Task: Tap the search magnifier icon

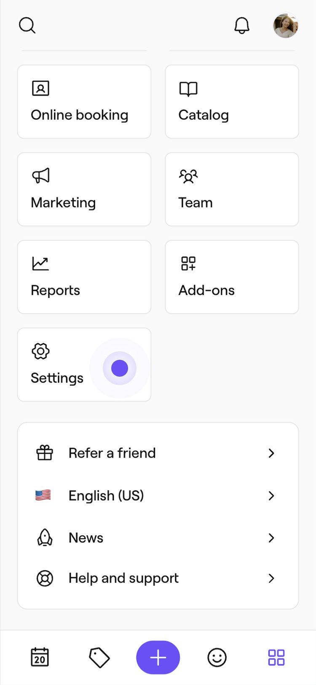Action: pos(27,26)
